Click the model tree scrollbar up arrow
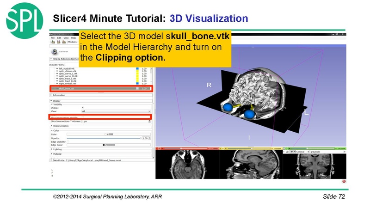 click(151, 68)
